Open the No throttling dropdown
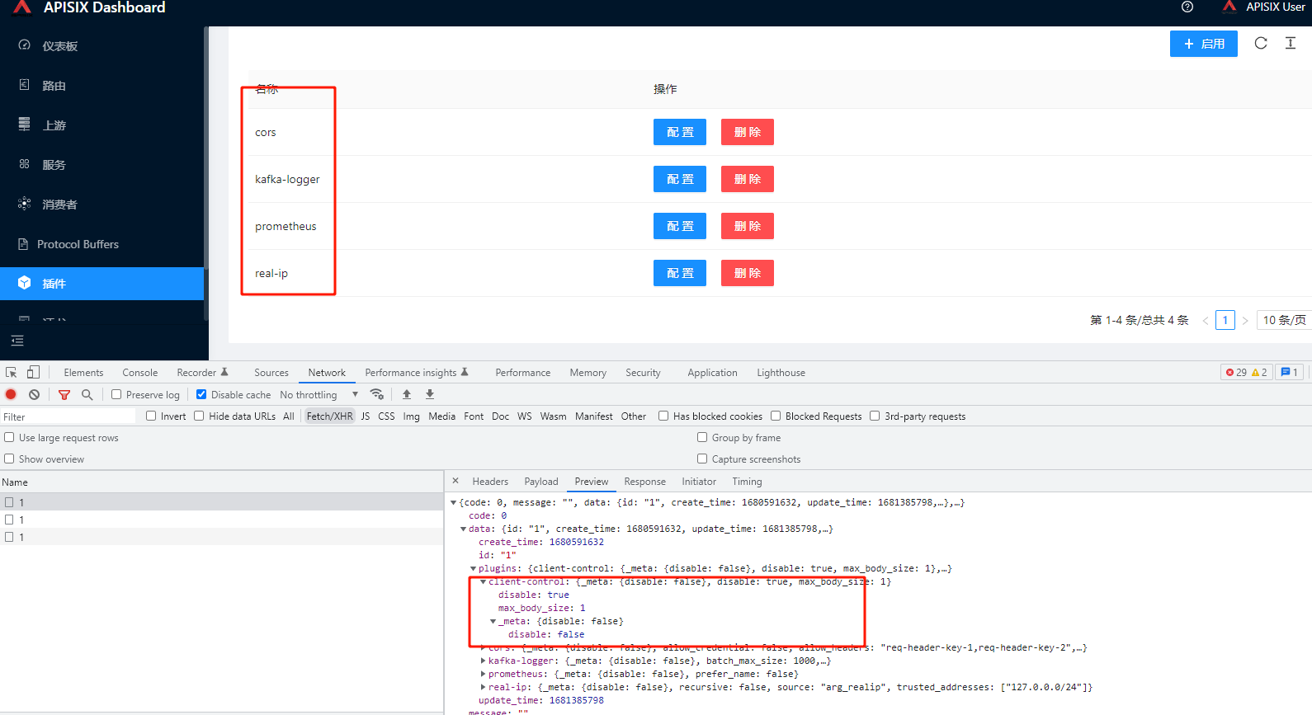 click(x=319, y=395)
